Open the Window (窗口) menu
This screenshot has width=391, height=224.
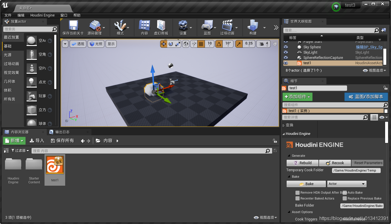click(x=64, y=15)
